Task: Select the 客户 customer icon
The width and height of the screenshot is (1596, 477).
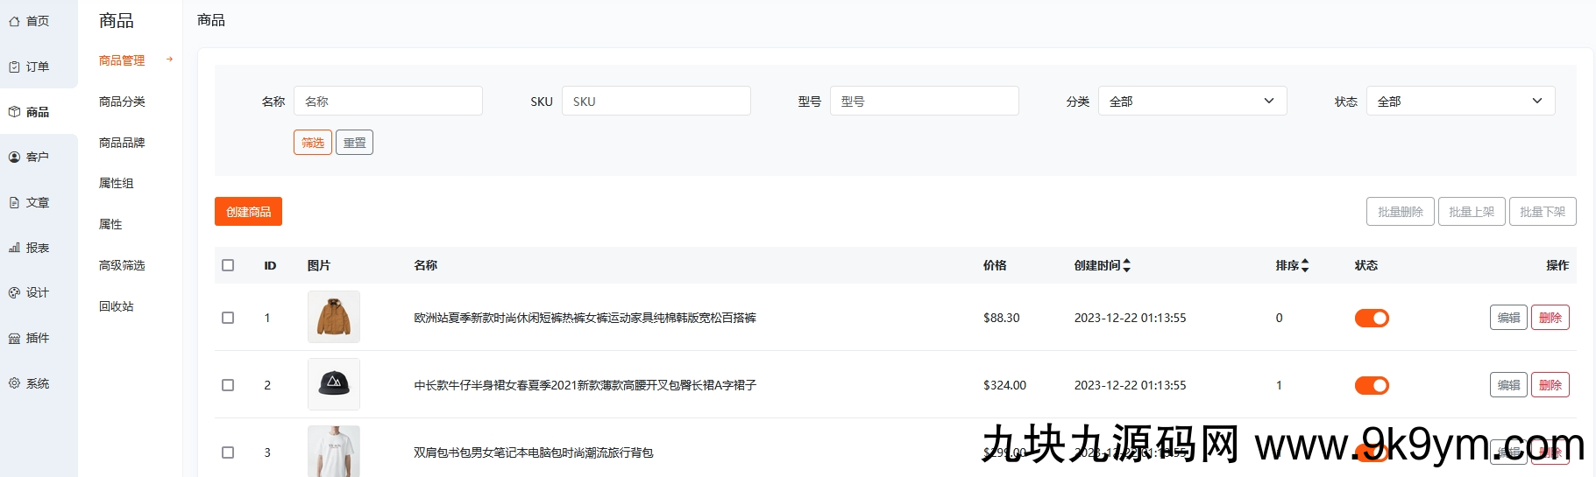Action: [14, 158]
